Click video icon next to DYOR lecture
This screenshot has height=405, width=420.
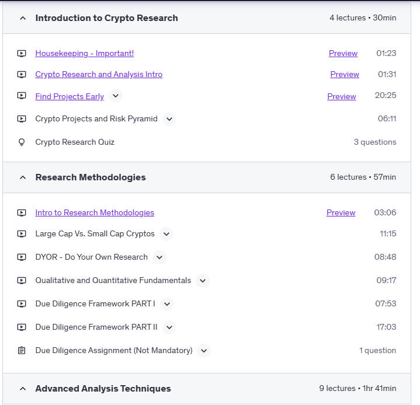[22, 257]
